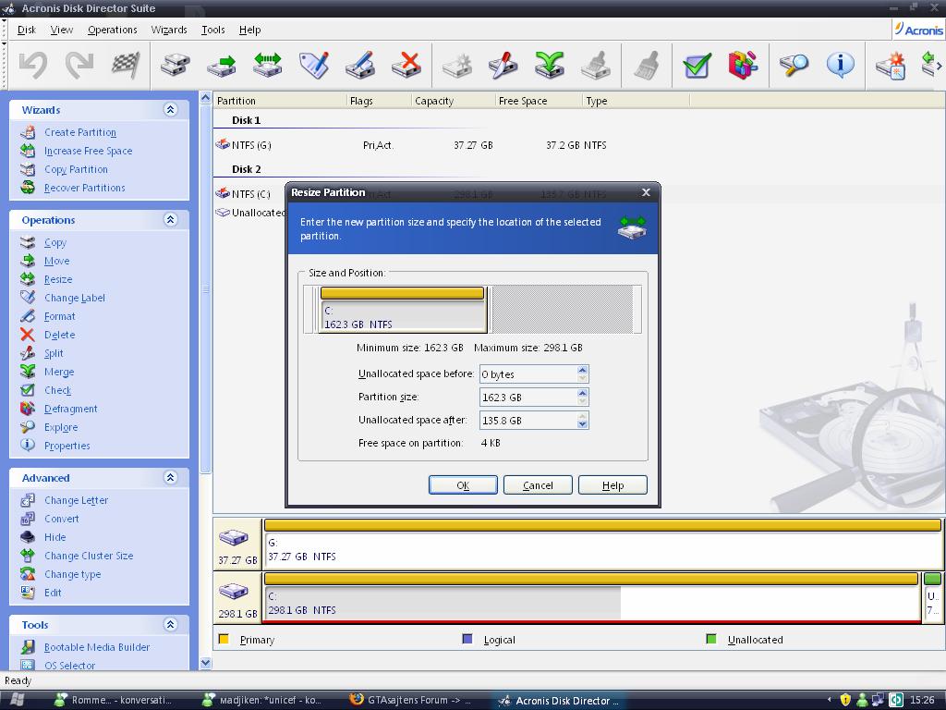
Task: Click the Check partition toolbar icon
Action: coord(697,65)
